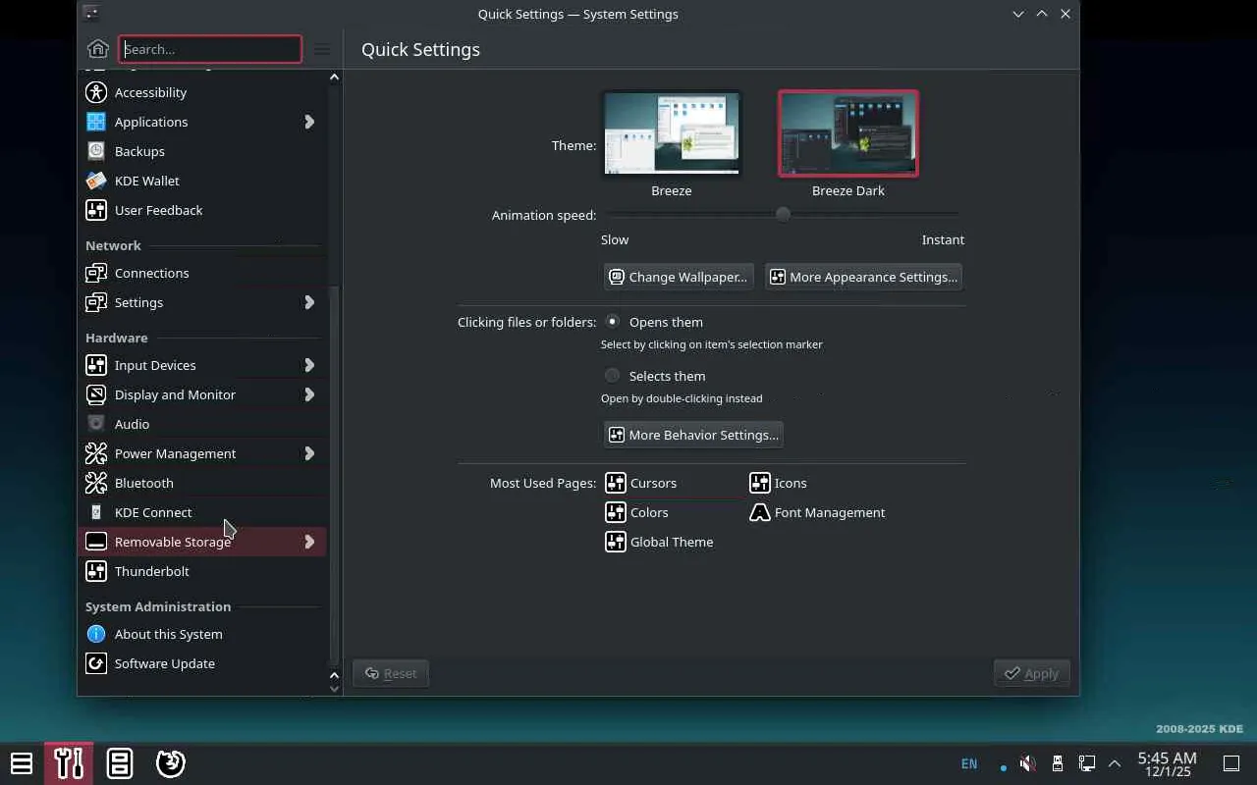Expand the Removable Storage category
The height and width of the screenshot is (785, 1257).
pos(309,542)
